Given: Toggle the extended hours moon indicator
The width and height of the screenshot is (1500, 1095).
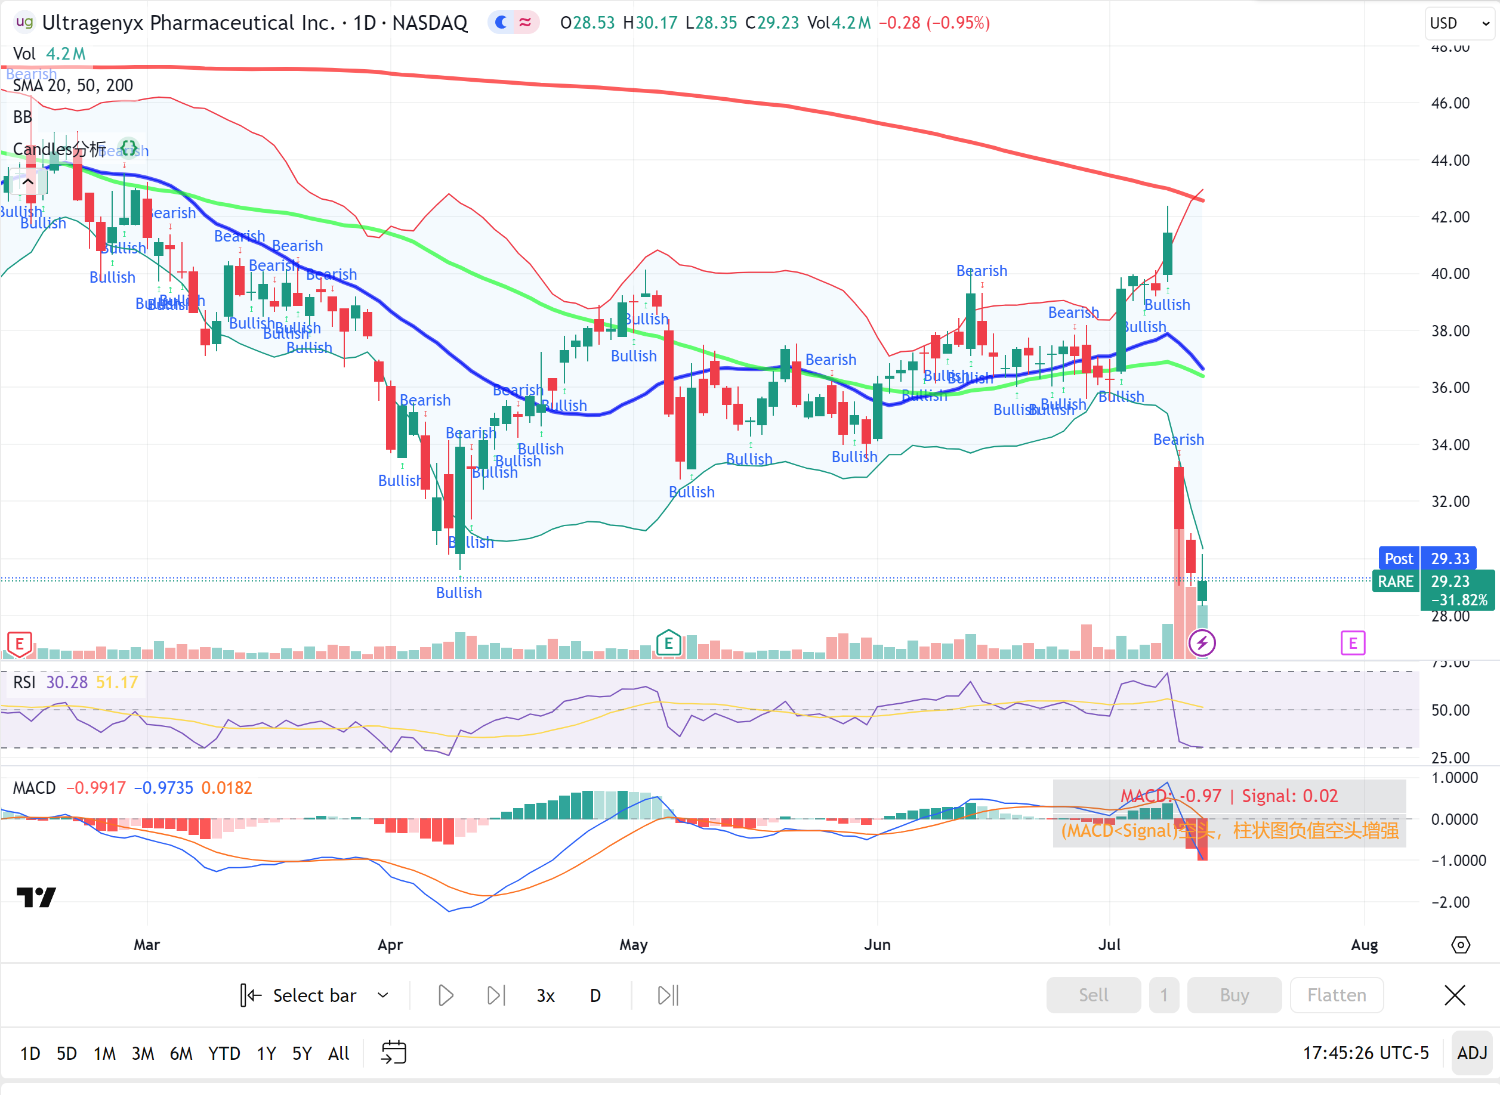Looking at the screenshot, I should tap(502, 23).
